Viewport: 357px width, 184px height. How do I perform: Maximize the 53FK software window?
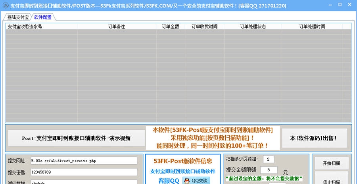(340, 4)
